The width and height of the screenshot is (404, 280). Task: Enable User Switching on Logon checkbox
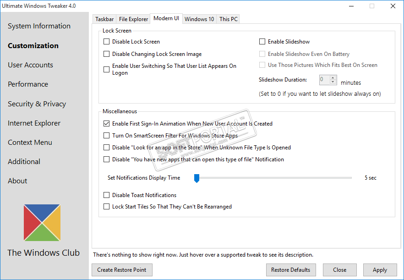point(106,69)
